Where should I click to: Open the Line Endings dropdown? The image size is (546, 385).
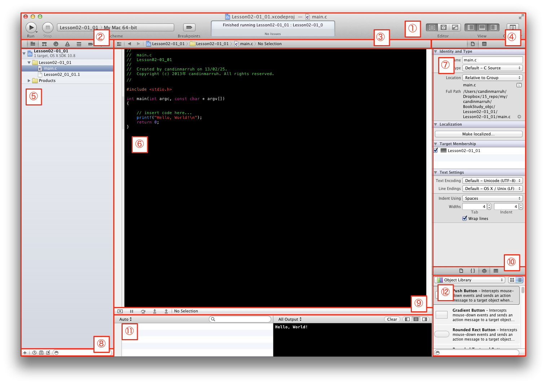[492, 189]
